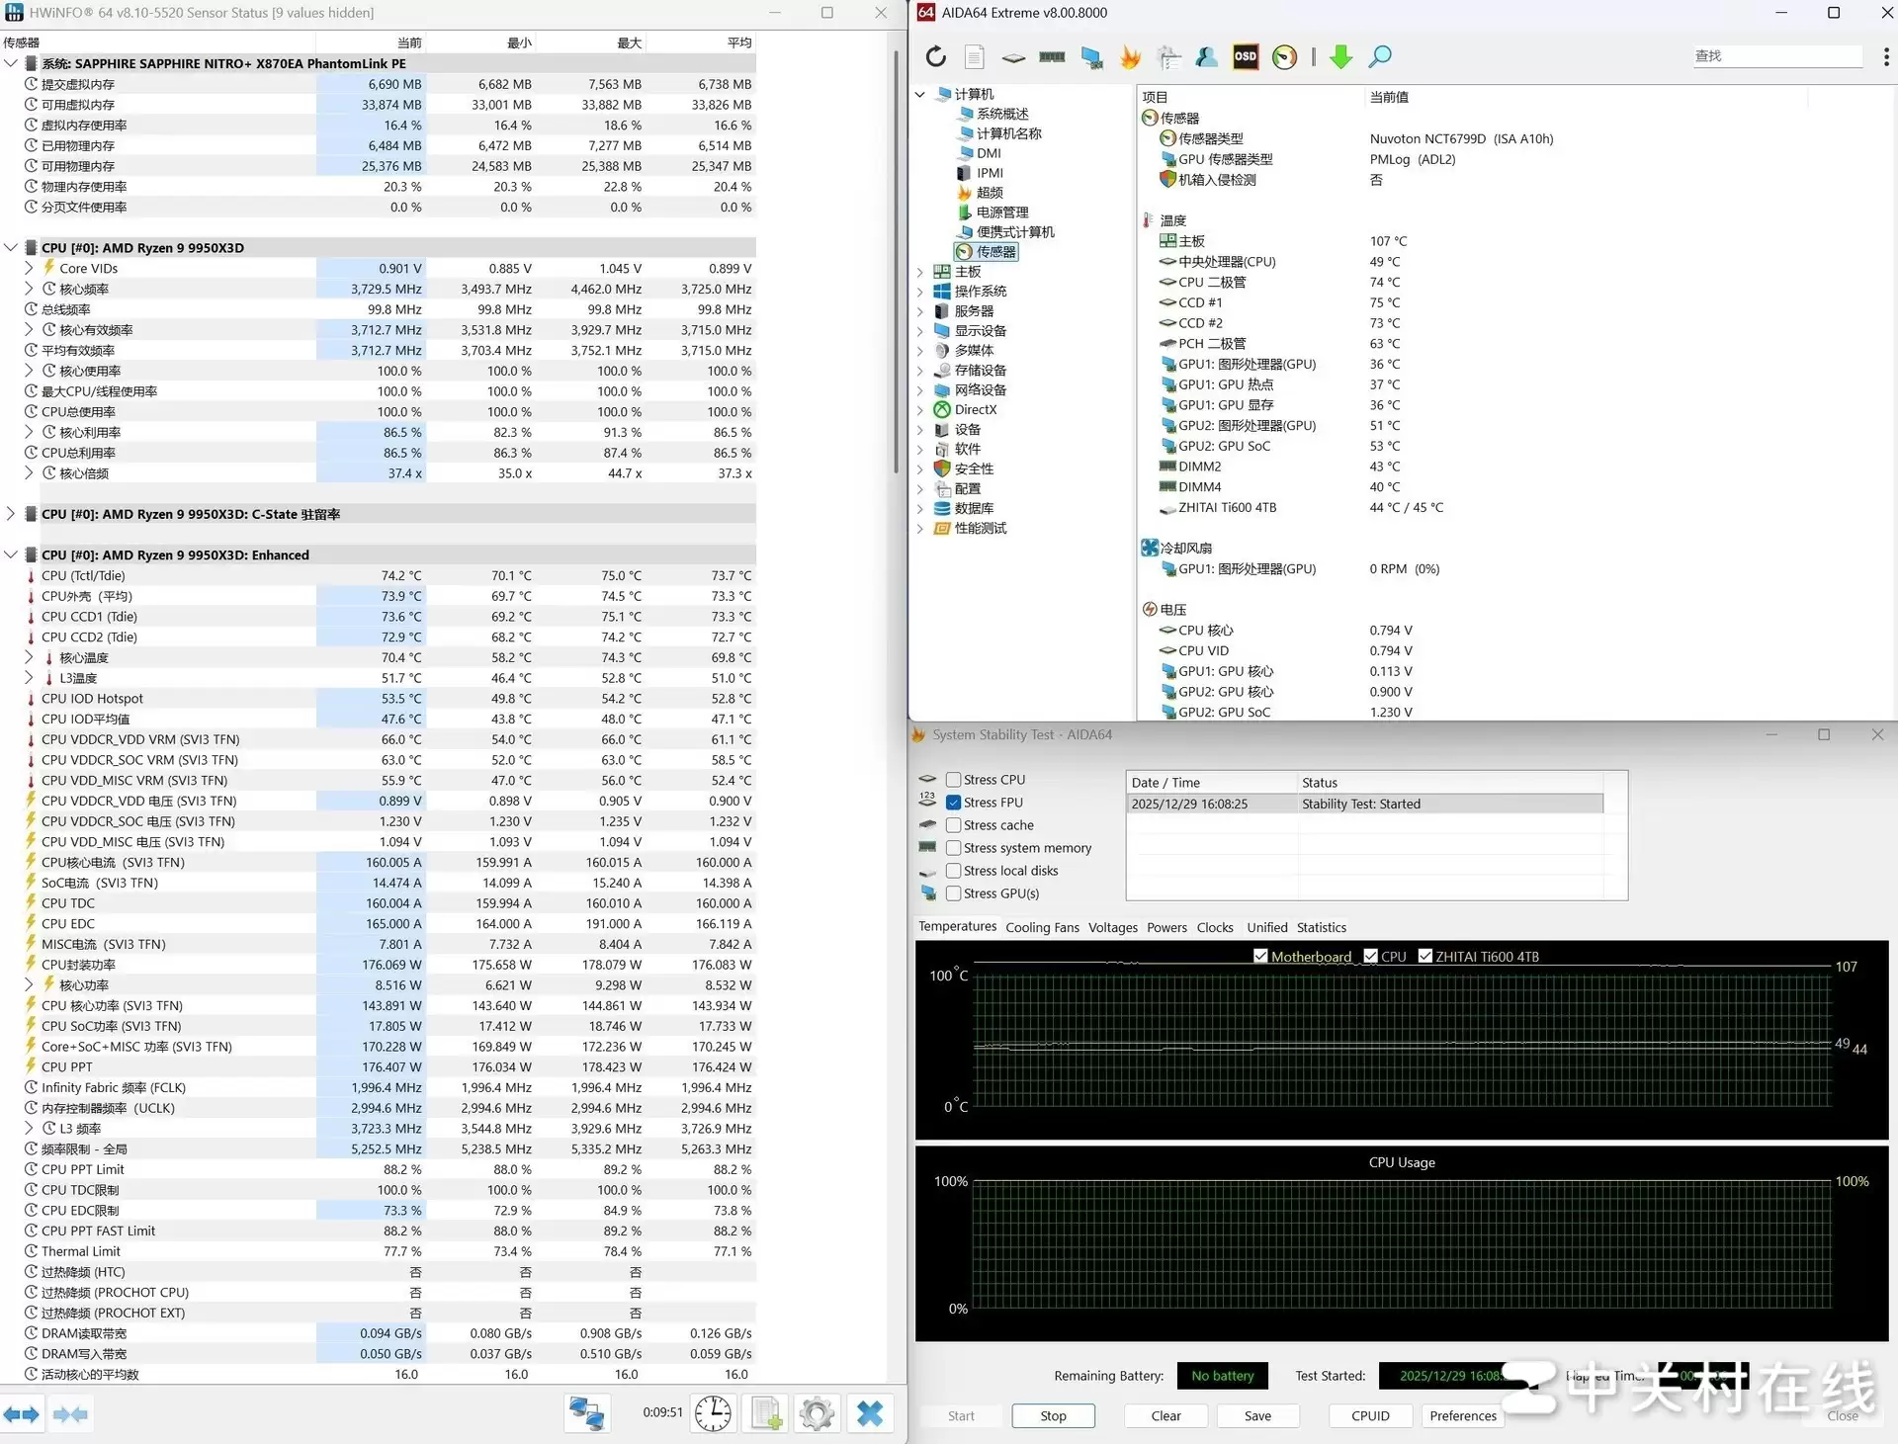Open HWiNFO settings with the gear icon
The width and height of the screenshot is (1898, 1444).
tap(818, 1413)
